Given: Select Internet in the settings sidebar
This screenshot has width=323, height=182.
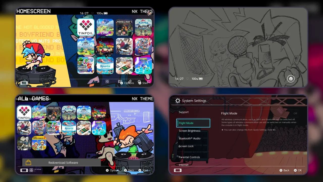Looking at the screenshot, I should click(x=184, y=165).
